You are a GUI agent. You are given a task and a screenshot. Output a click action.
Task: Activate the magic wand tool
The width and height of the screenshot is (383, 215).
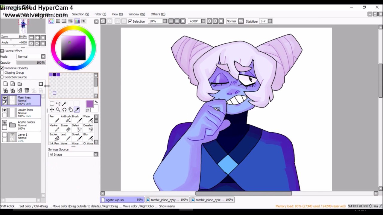[x=64, y=104]
